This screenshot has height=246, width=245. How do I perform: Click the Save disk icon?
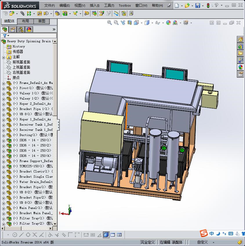[x=197, y=5]
